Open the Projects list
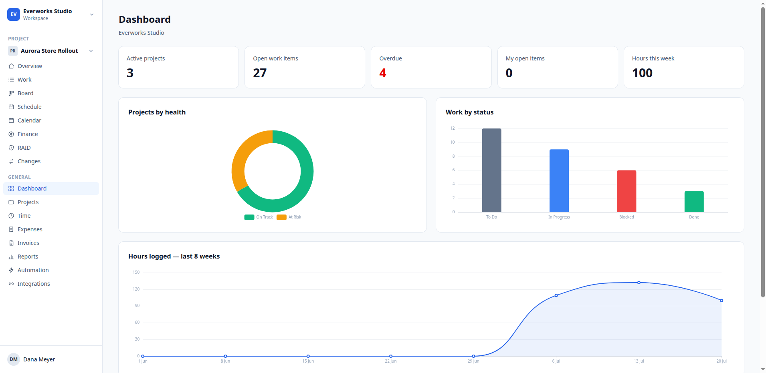766x373 pixels. coord(51,202)
